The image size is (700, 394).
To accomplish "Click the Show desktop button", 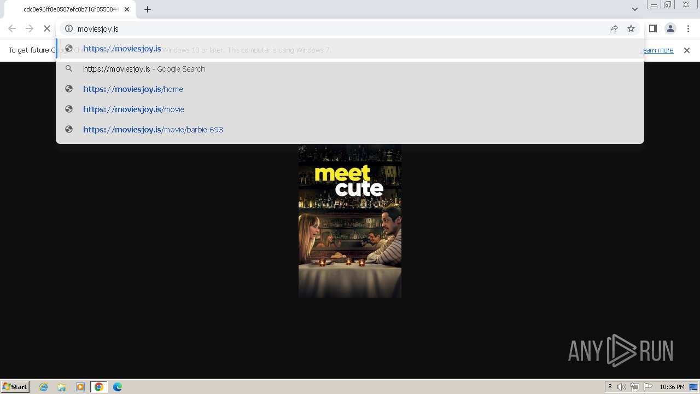I will point(695,387).
